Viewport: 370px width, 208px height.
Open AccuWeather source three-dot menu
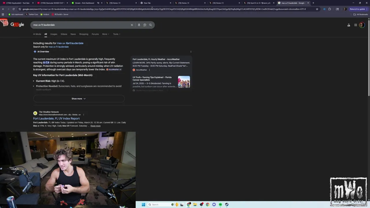[149, 70]
